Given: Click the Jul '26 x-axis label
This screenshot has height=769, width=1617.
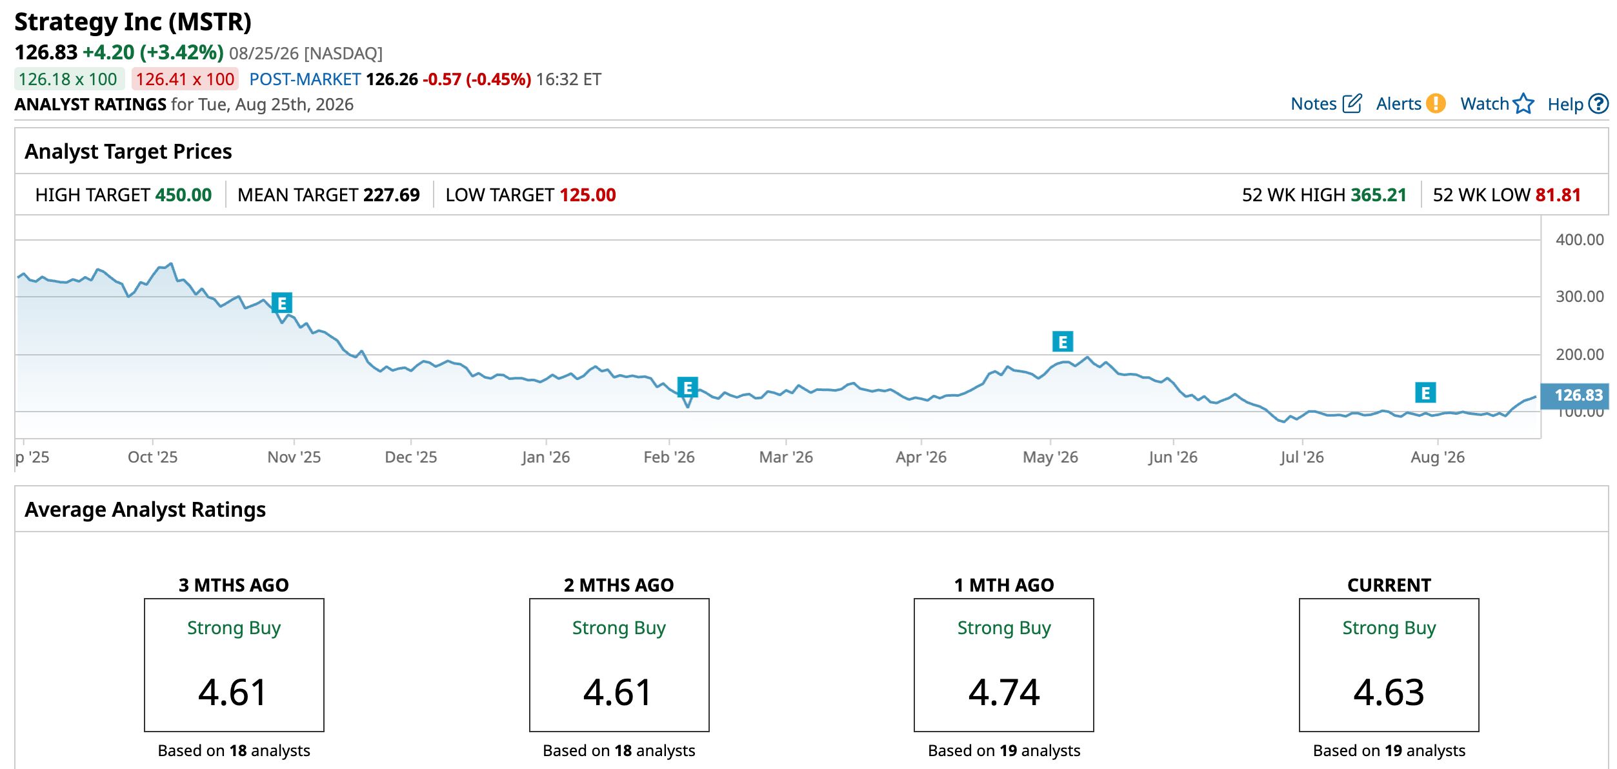Looking at the screenshot, I should (1302, 457).
